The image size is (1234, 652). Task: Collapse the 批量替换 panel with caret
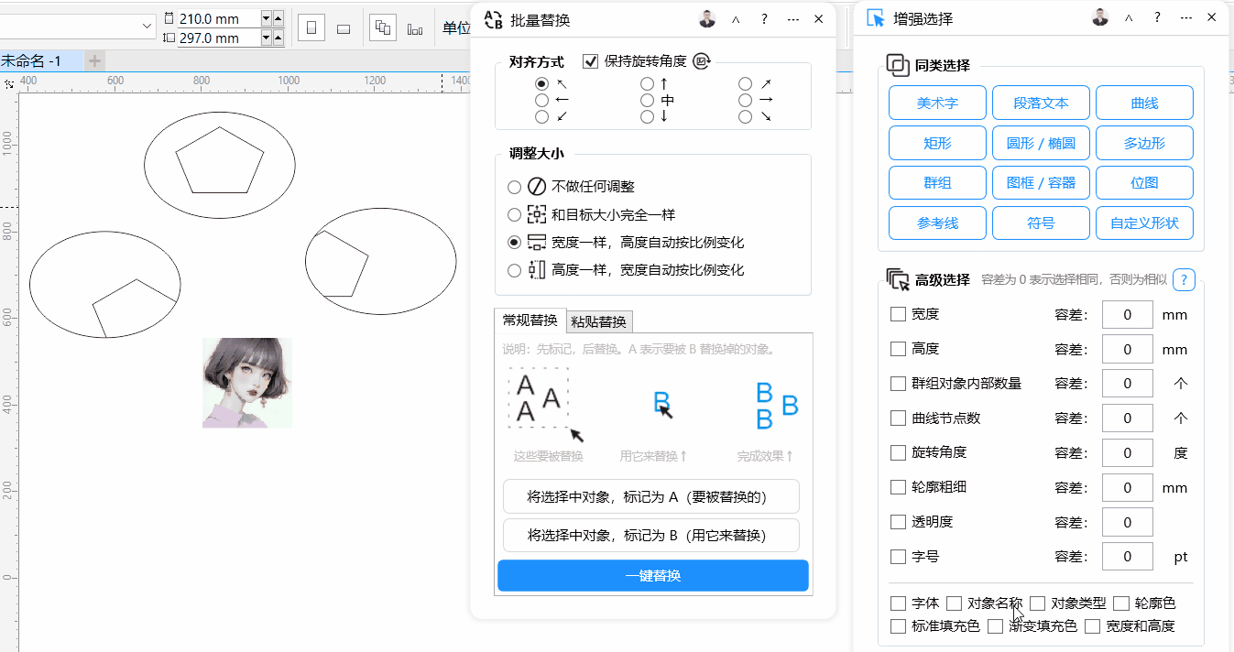point(736,19)
